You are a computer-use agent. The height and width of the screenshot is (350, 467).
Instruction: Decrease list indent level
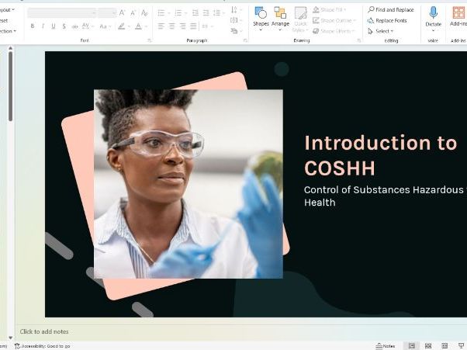click(195, 13)
